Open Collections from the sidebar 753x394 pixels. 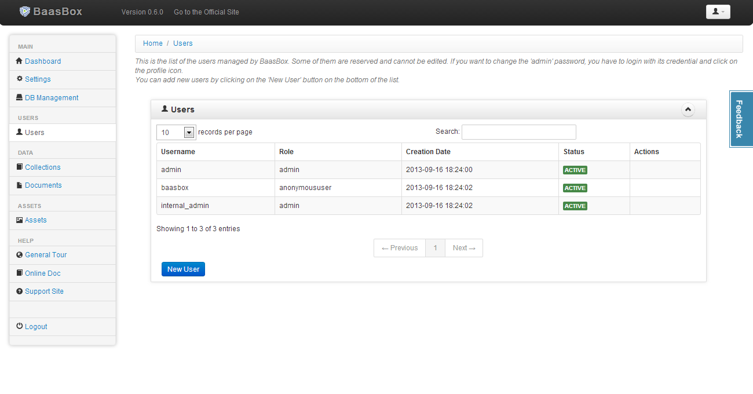(42, 167)
